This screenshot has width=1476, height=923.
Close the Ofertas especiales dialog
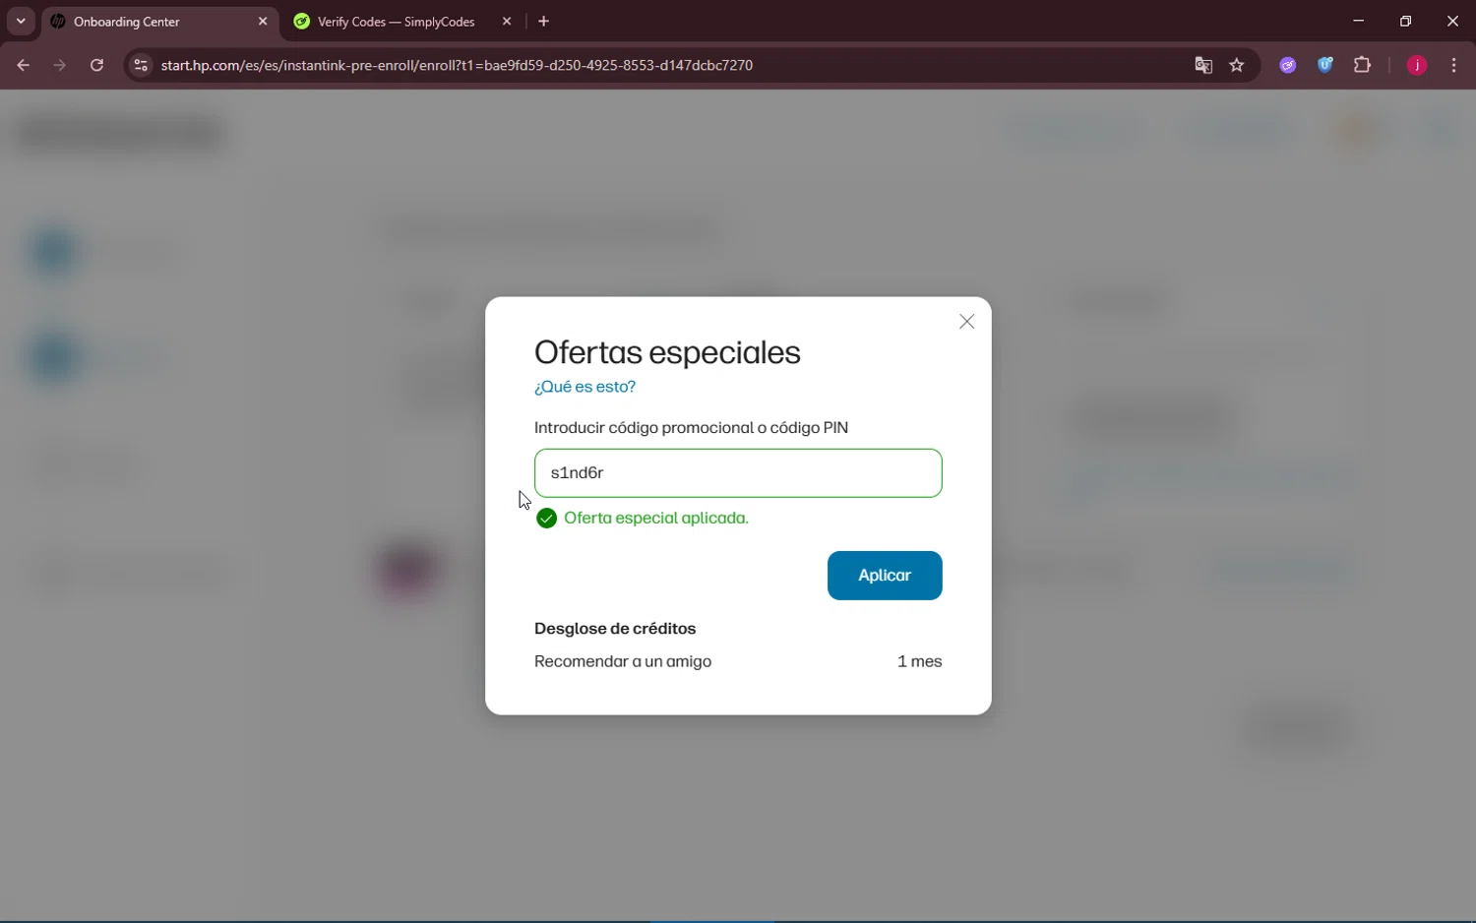click(966, 322)
